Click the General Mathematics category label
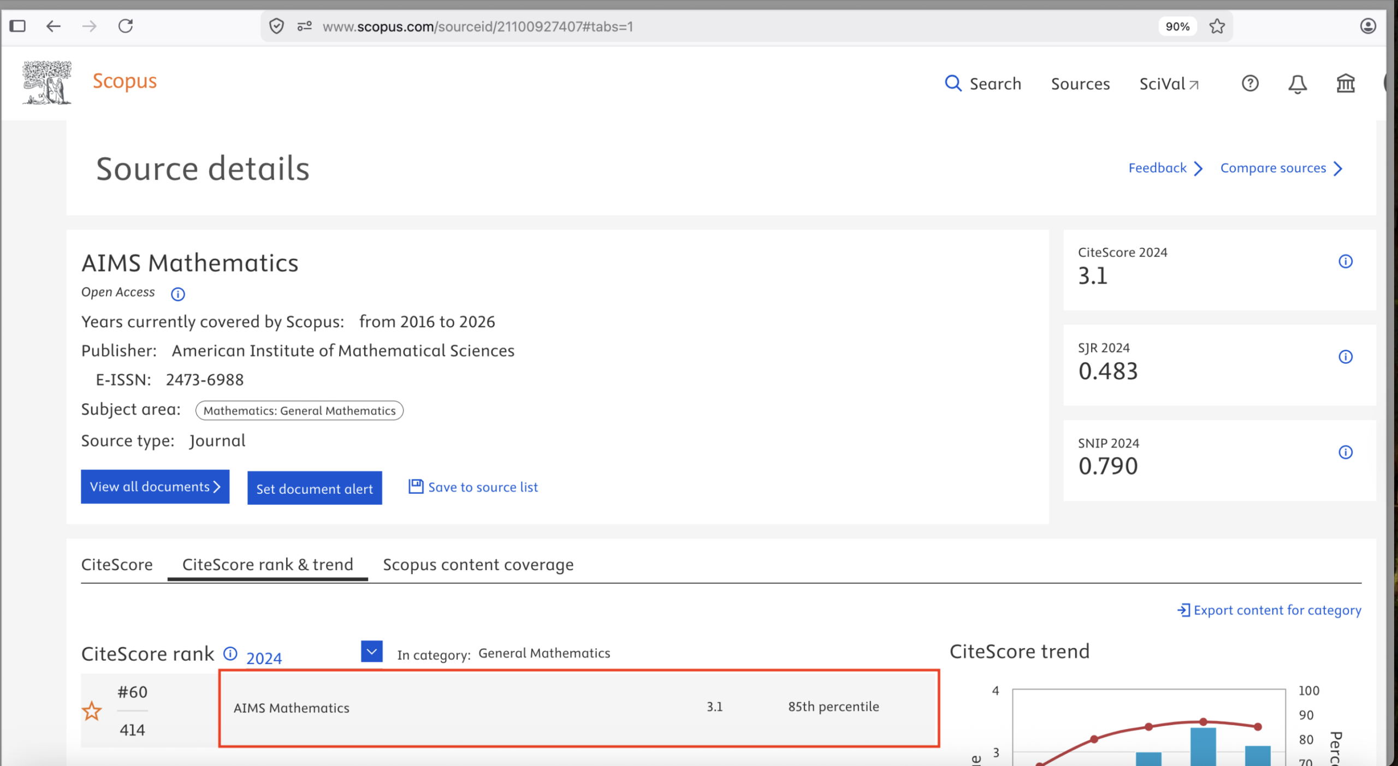1398x766 pixels. [544, 654]
